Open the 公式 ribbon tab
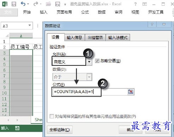Screen dimensions: 174x137 [85, 12]
